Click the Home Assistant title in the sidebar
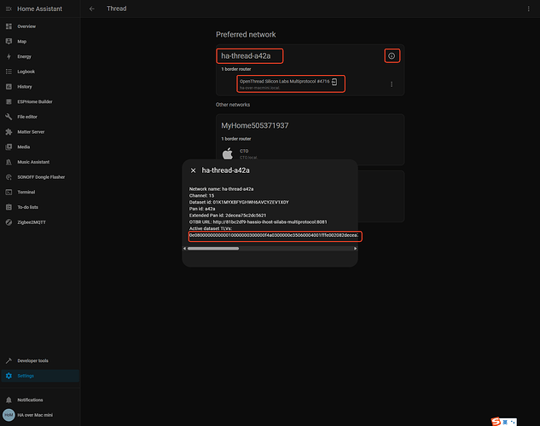Image resolution: width=540 pixels, height=426 pixels. pos(39,9)
